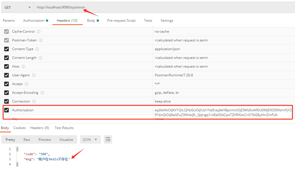Screen dimensions: 295x169
Task: Uncheck the Authorization header checkbox
Action: point(6,110)
